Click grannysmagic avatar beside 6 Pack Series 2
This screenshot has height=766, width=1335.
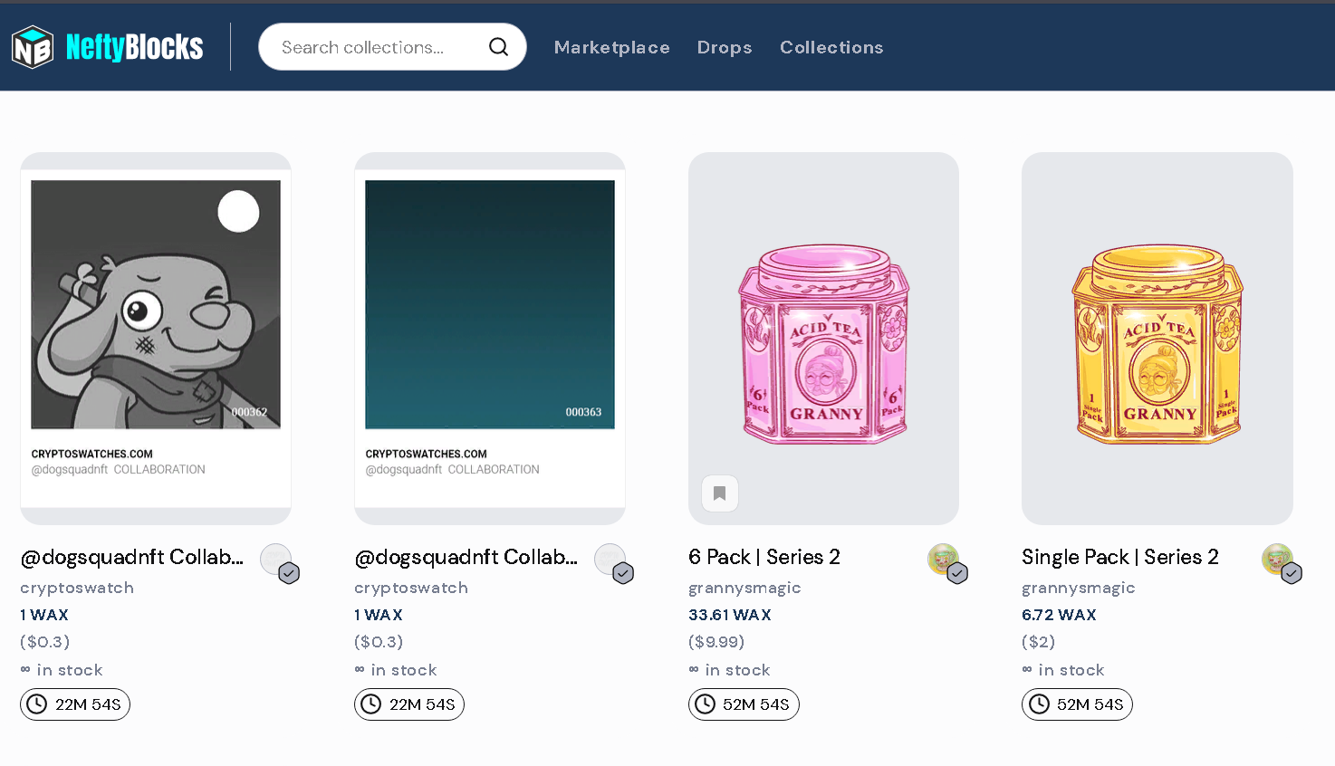click(943, 559)
